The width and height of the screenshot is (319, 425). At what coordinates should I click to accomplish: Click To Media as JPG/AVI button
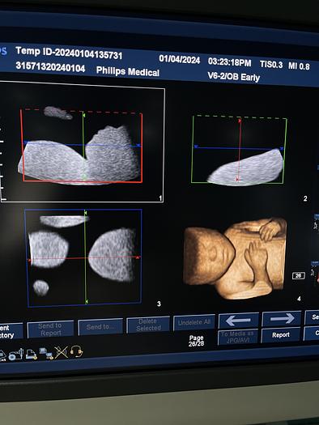coord(238,337)
